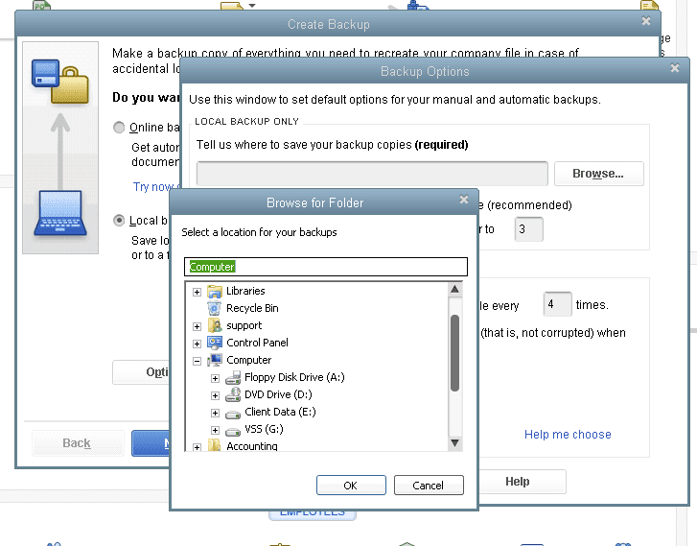Choose Client Data (E:) as backup location

pos(280,412)
